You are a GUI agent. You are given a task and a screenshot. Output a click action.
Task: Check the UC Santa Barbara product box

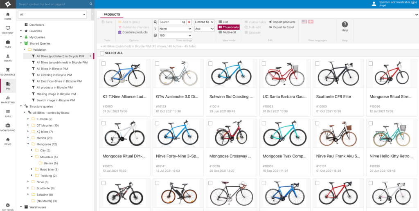264,63
